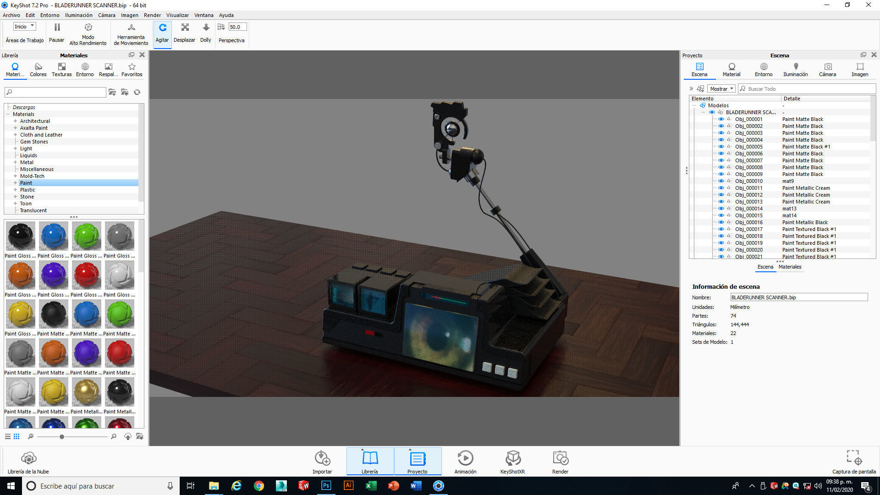Hide Obj_000012 via eye icon
The width and height of the screenshot is (880, 495).
[721, 195]
